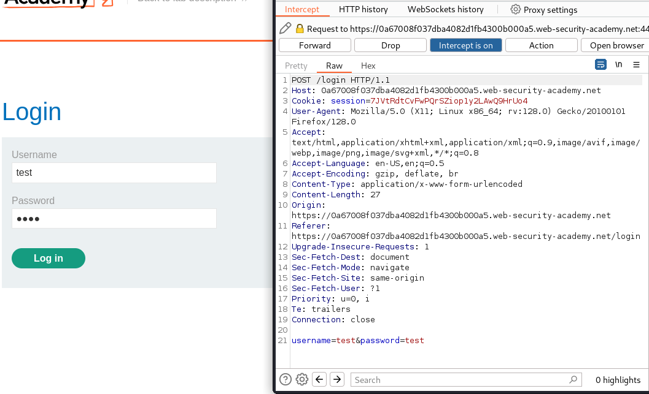Click the search magnifier icon
Screen dimensions: 649x394
[x=572, y=379]
